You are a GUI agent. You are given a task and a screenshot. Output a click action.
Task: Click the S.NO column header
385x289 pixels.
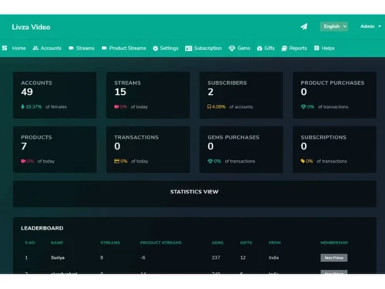pyautogui.click(x=30, y=243)
